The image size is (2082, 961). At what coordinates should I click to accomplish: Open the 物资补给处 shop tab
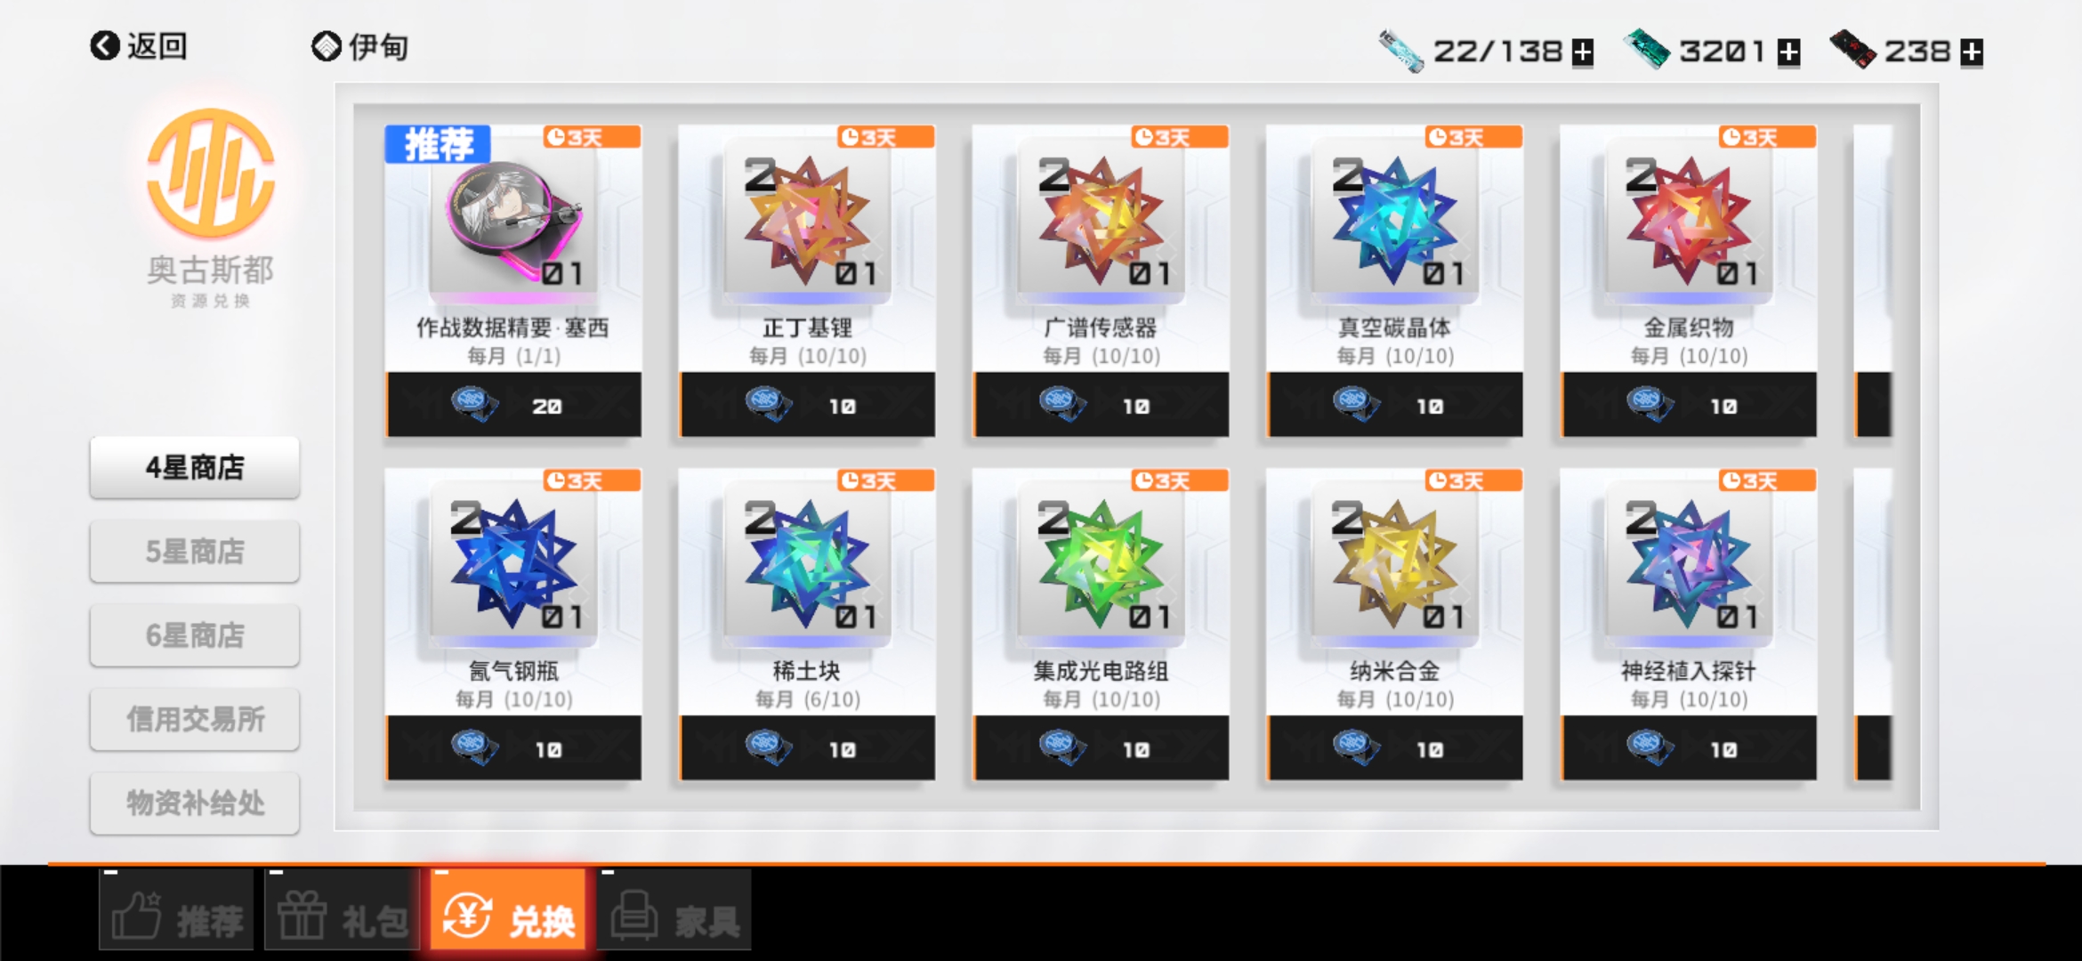[x=195, y=803]
